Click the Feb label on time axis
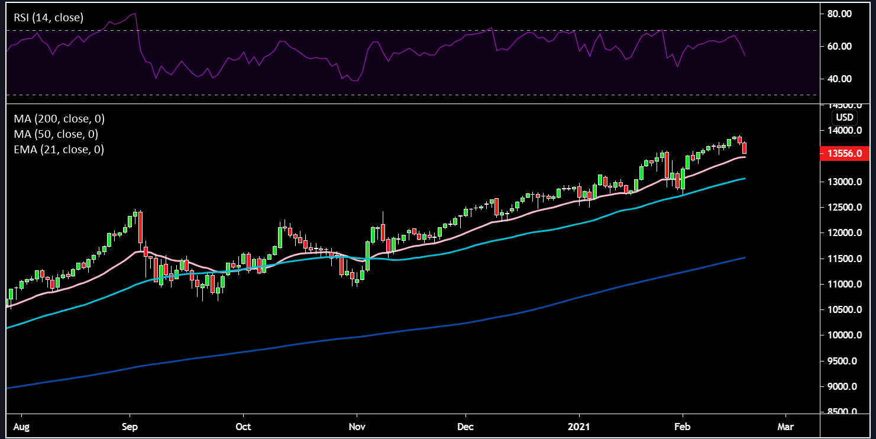The width and height of the screenshot is (876, 439). [683, 426]
